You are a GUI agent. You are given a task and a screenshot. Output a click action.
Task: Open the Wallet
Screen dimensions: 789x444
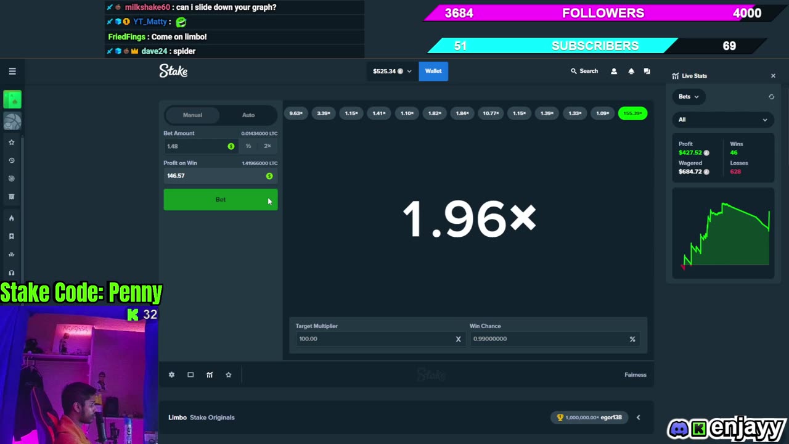pyautogui.click(x=433, y=71)
